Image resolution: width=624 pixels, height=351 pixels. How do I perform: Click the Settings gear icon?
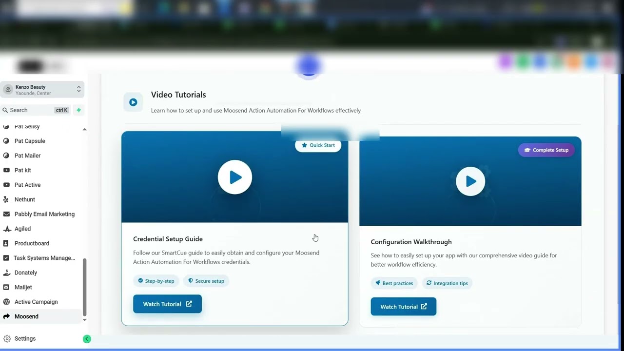point(7,338)
